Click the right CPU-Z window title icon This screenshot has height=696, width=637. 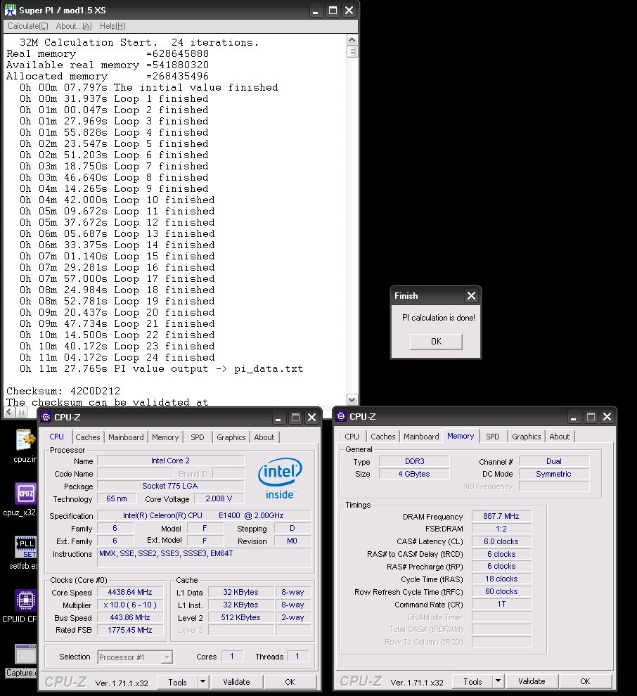coord(341,416)
